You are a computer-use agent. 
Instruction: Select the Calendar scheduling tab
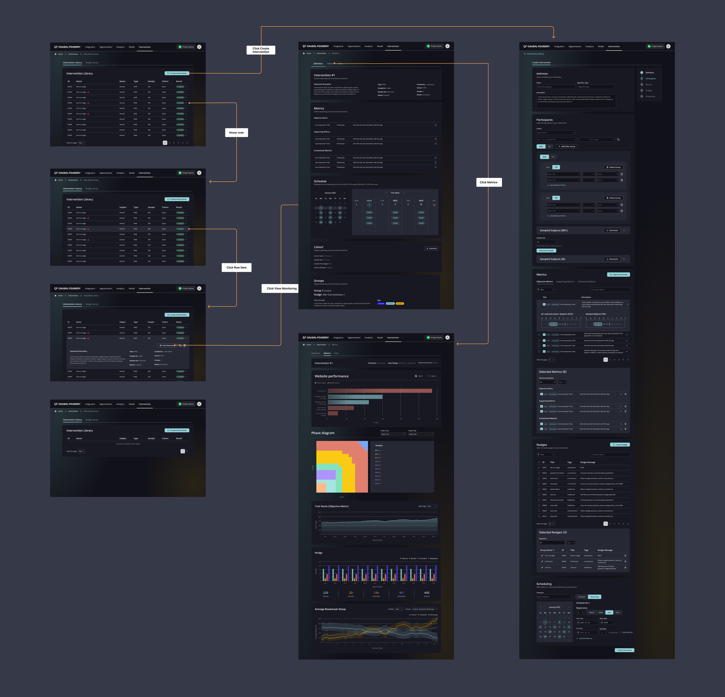pyautogui.click(x=581, y=597)
